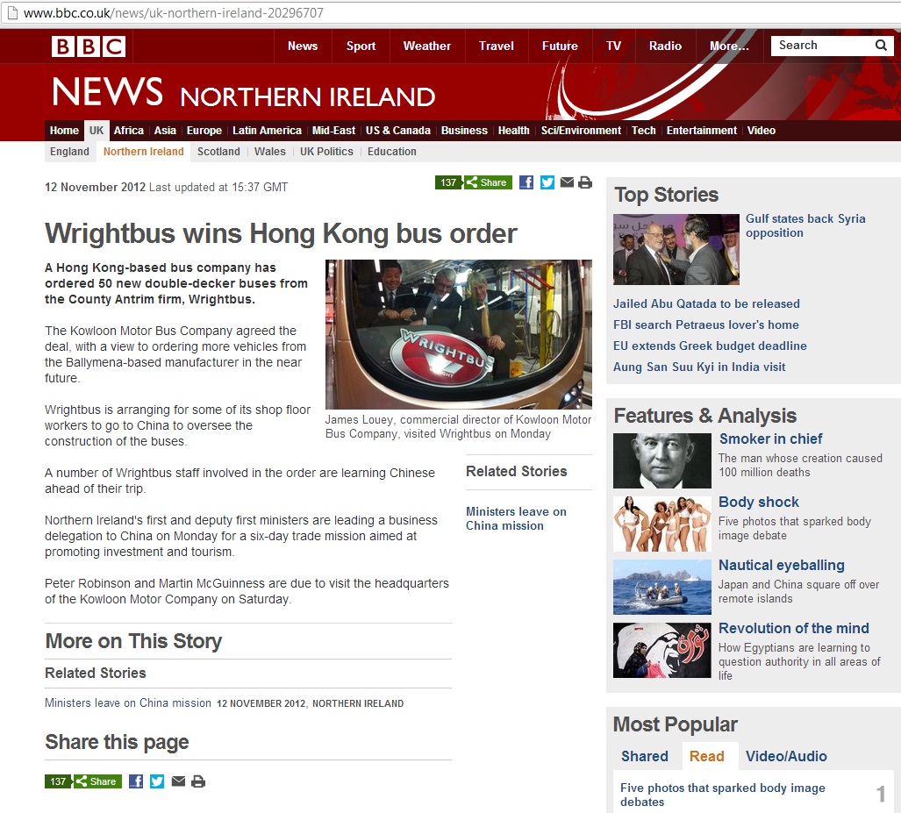Click the Facebook share icon near the dateline
Screen dimensions: 901x813
pos(526,182)
